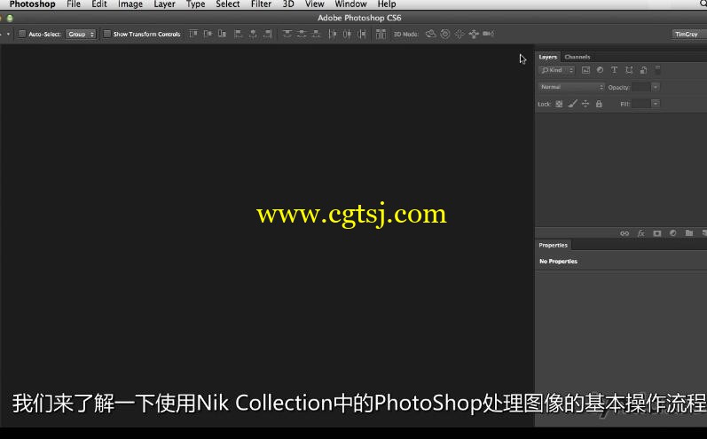Filter layers by smart objects icon
The width and height of the screenshot is (707, 439).
(x=643, y=70)
